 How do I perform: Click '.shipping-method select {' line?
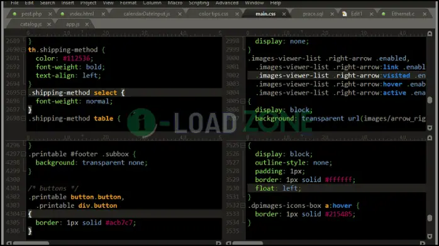[x=125, y=93]
